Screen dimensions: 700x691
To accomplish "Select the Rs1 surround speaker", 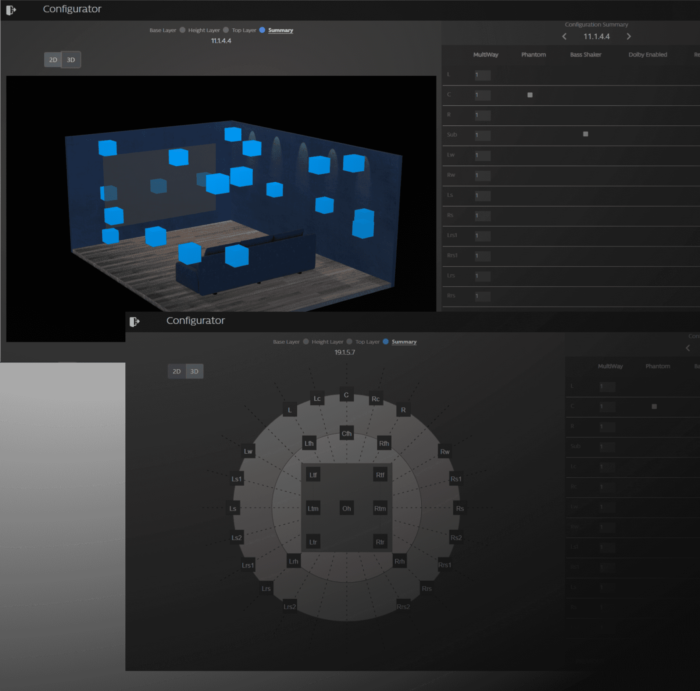I will (x=456, y=479).
